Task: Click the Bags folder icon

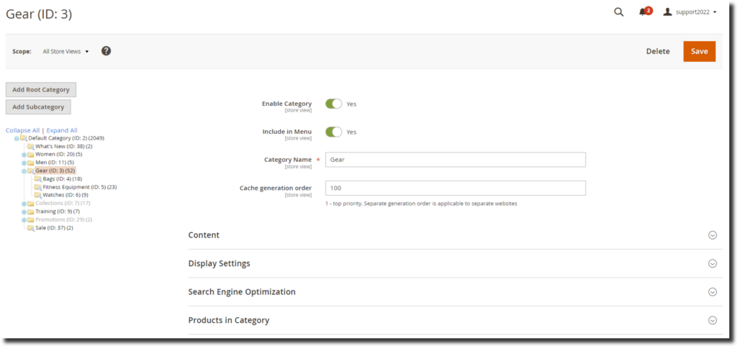Action: tap(38, 179)
